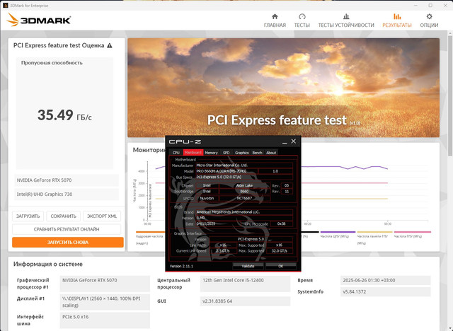
Task: Click the 2025-06-26 01:30 time value
Action: (385, 280)
